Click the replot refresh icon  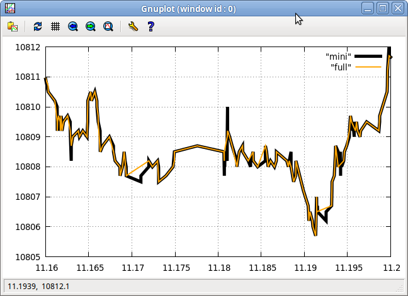tap(38, 26)
